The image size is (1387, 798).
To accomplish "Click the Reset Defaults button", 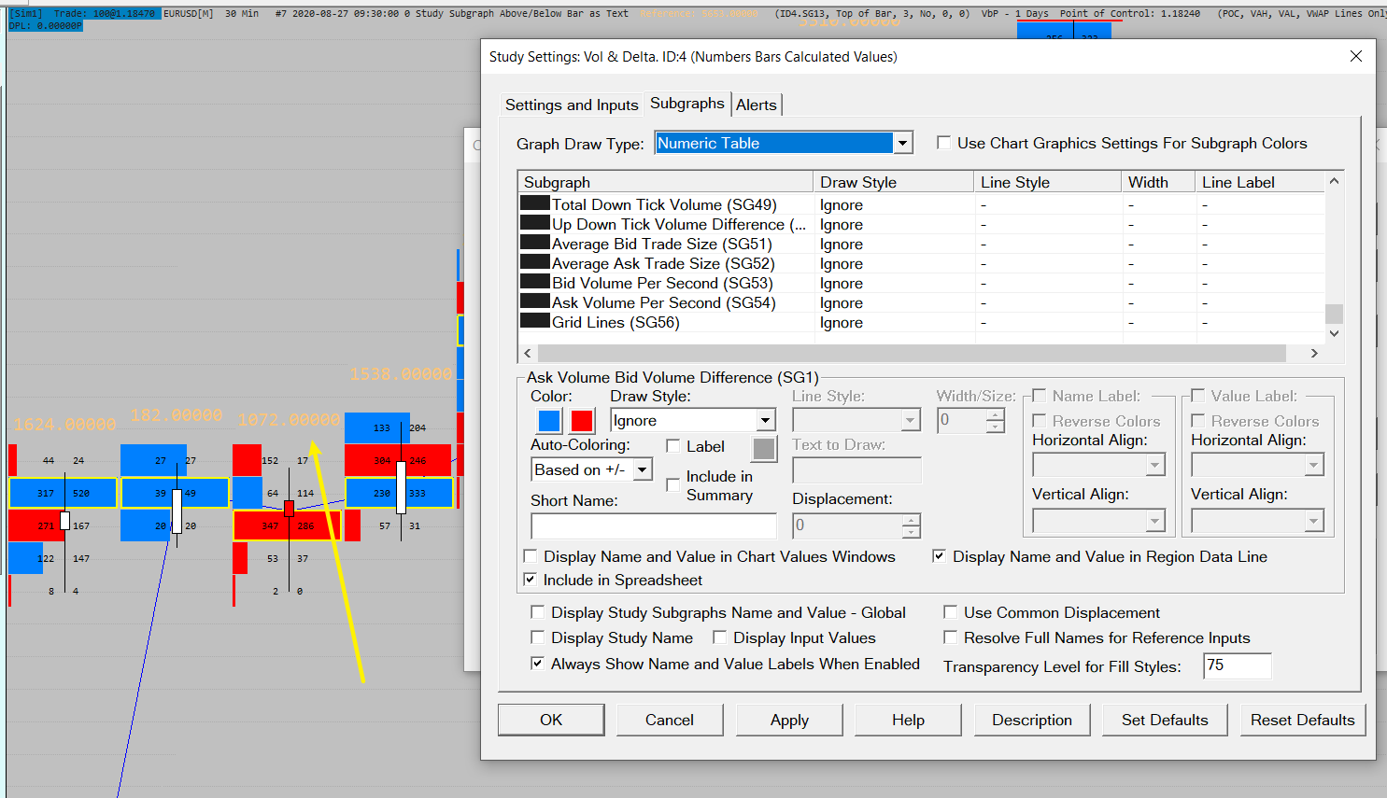I will click(1302, 720).
